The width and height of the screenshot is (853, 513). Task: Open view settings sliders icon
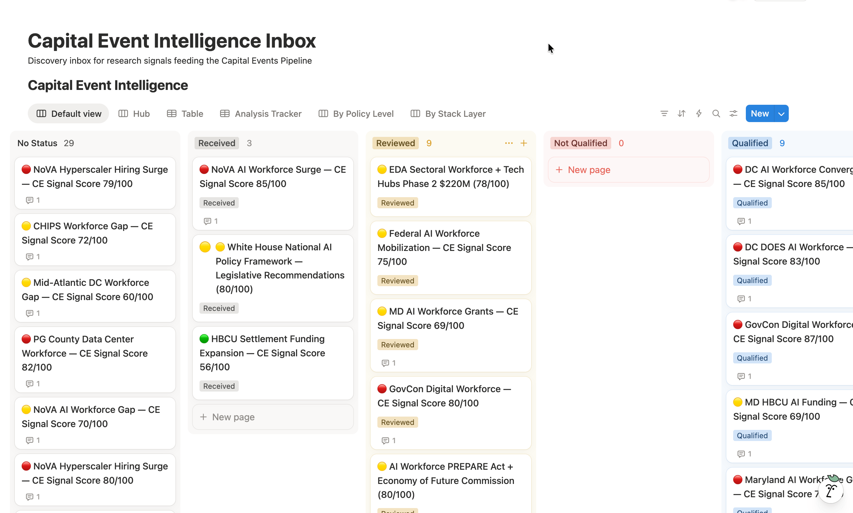[733, 113]
